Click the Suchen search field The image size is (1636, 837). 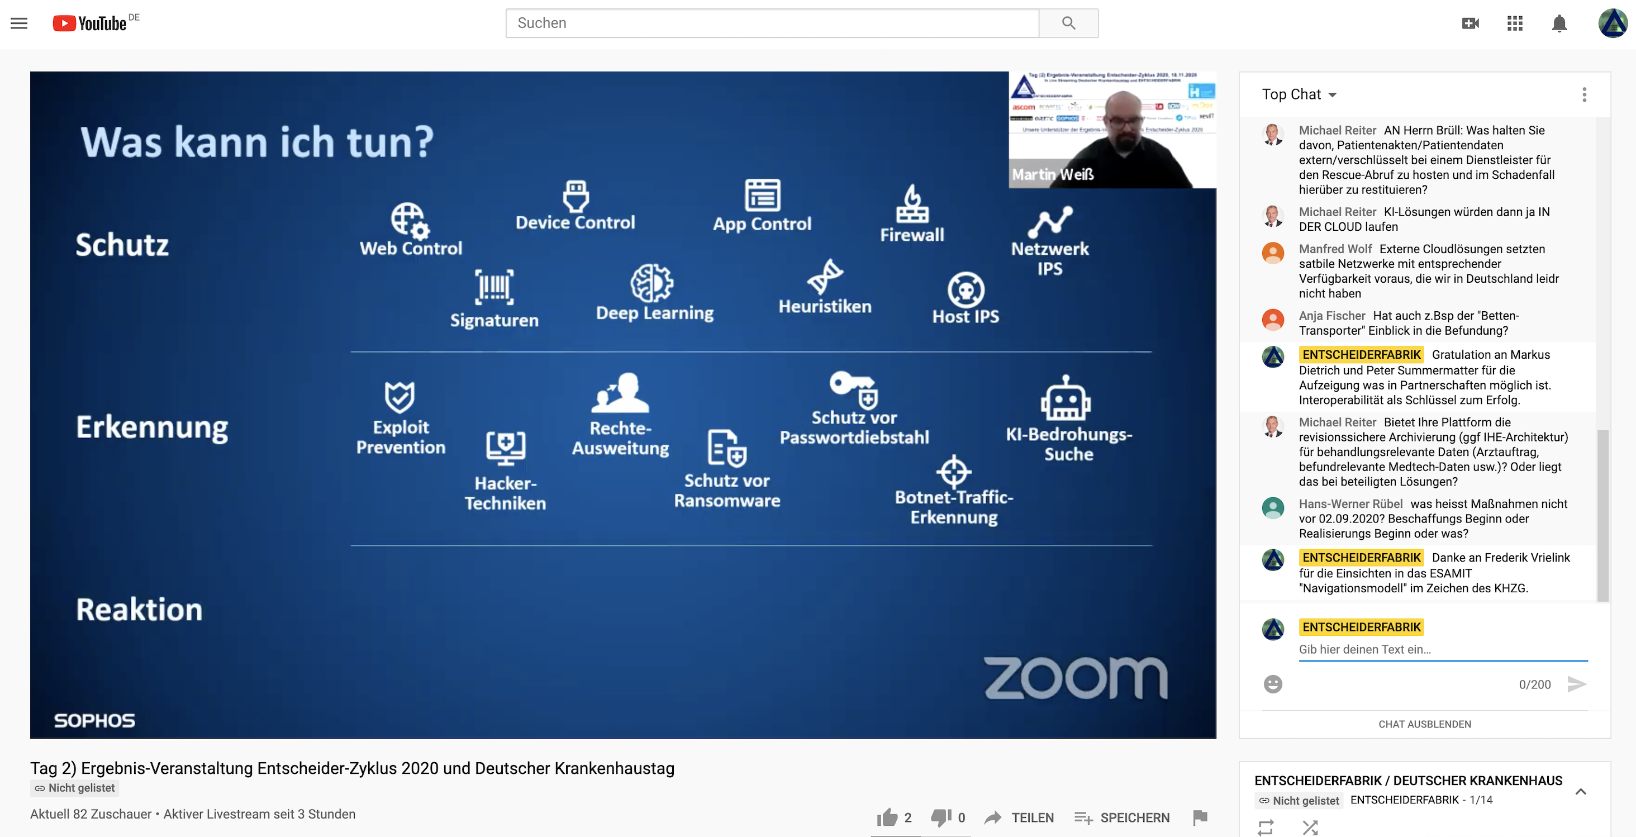(x=772, y=23)
